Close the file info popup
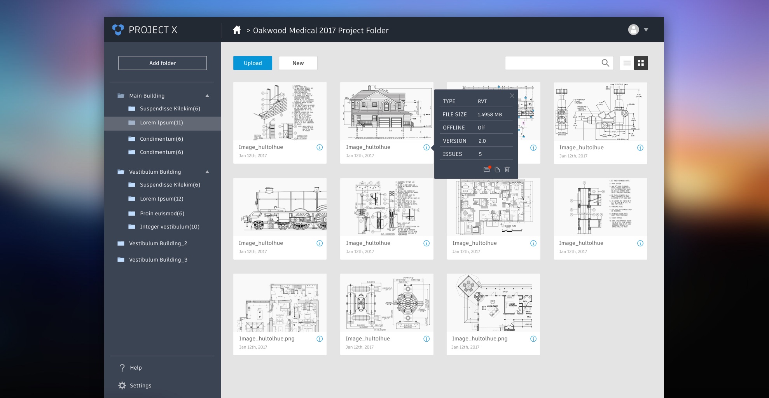The width and height of the screenshot is (769, 398). click(x=512, y=96)
